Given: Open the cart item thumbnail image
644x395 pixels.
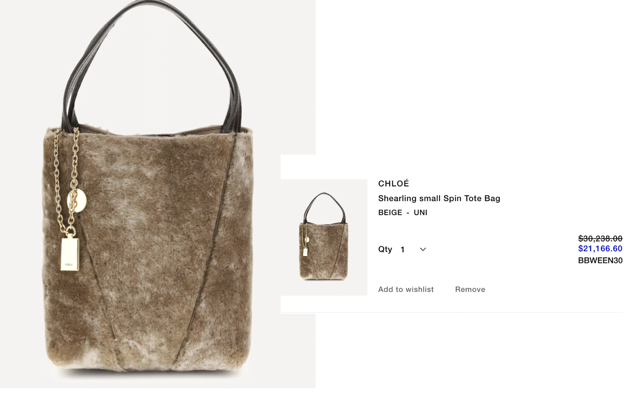Looking at the screenshot, I should 324,237.
